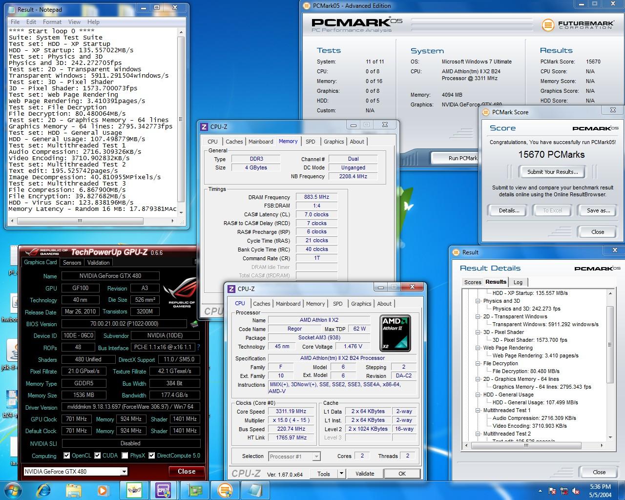The image size is (625, 500).
Task: Click Notepad horizontal scrollbar thumb
Action: tap(80, 221)
